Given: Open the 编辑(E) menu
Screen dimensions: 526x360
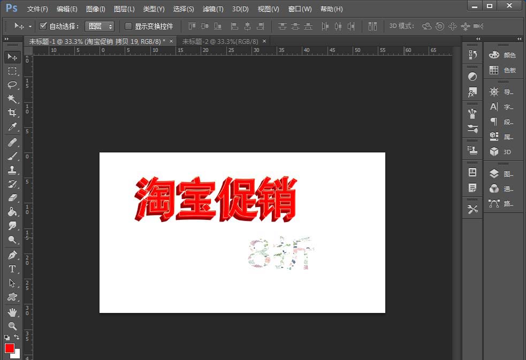Looking at the screenshot, I should tap(67, 9).
